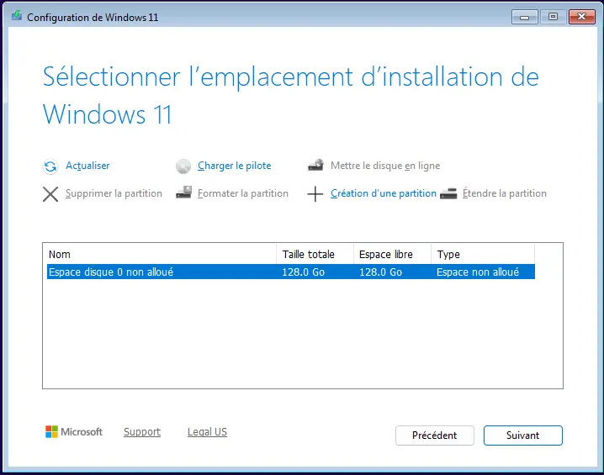Click the Charger le pilote disc icon
Image resolution: width=604 pixels, height=475 pixels.
pyautogui.click(x=183, y=166)
